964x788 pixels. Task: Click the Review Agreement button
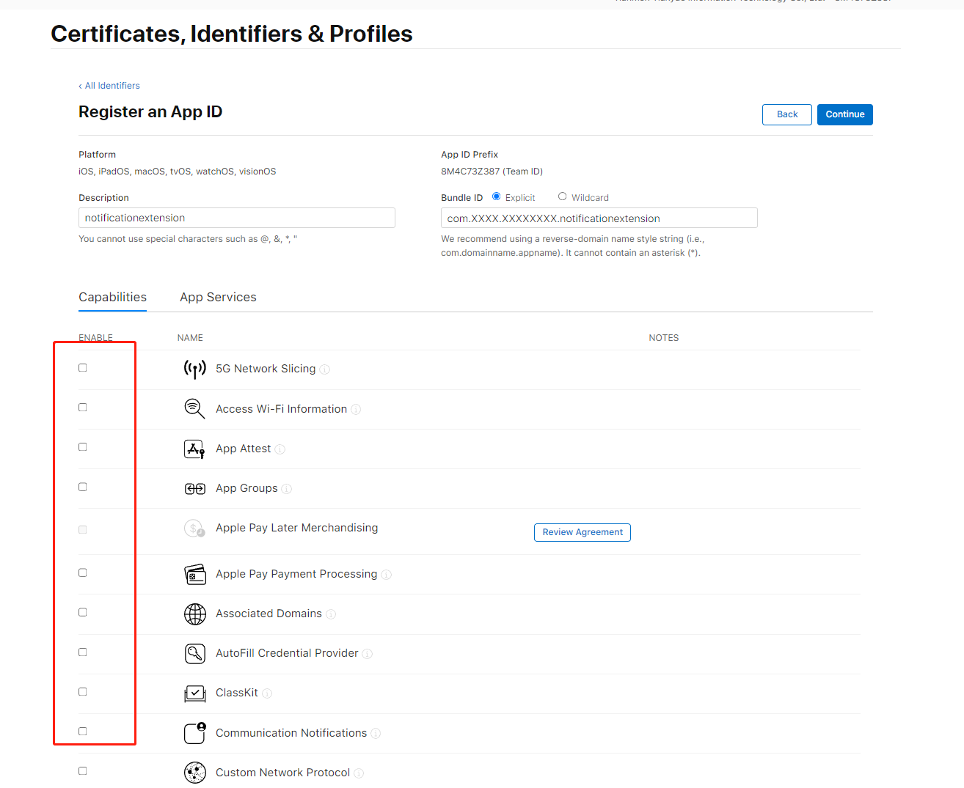coord(583,532)
